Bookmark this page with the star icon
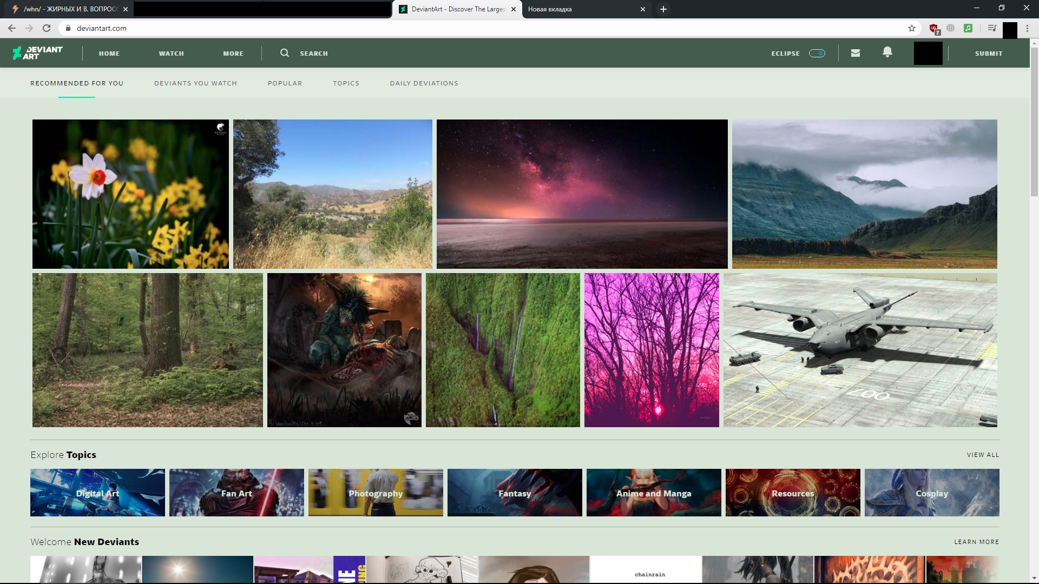 [912, 28]
